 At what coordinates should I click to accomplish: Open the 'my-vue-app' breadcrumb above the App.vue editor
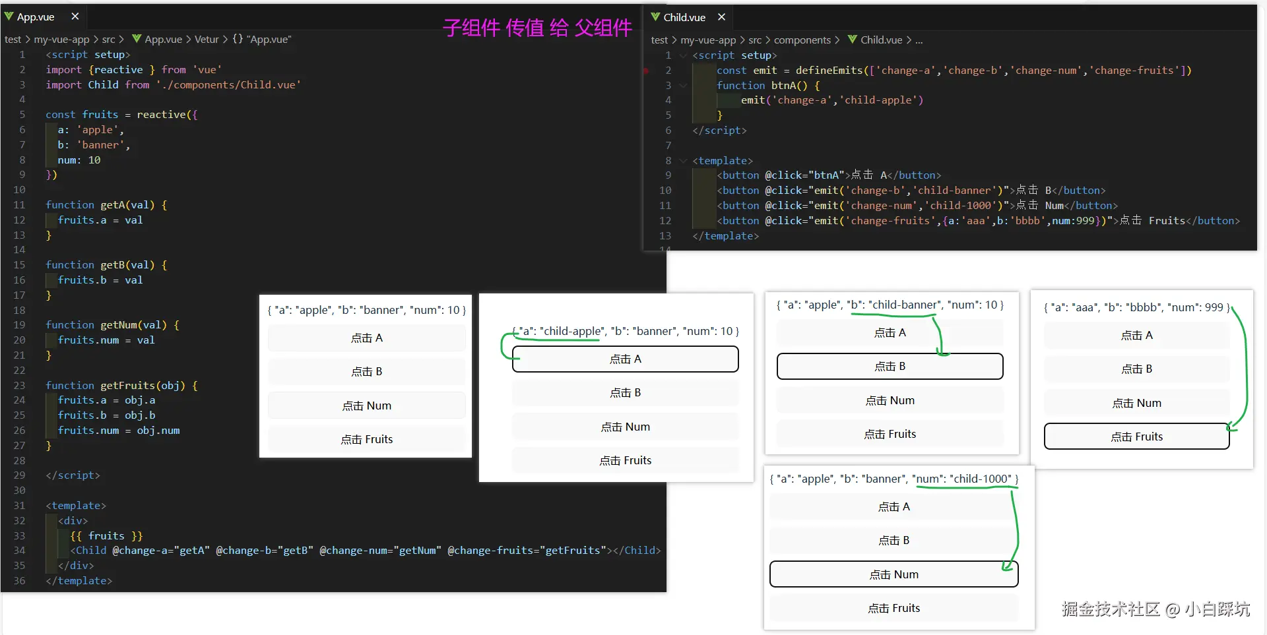[61, 40]
